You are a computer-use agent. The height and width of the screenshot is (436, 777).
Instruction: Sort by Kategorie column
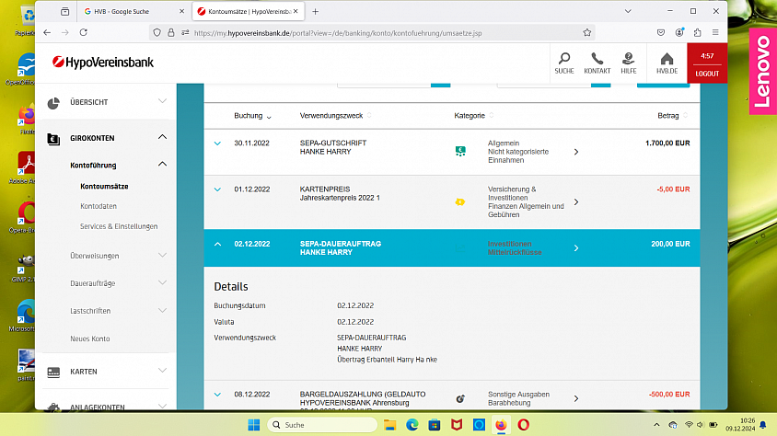point(474,116)
